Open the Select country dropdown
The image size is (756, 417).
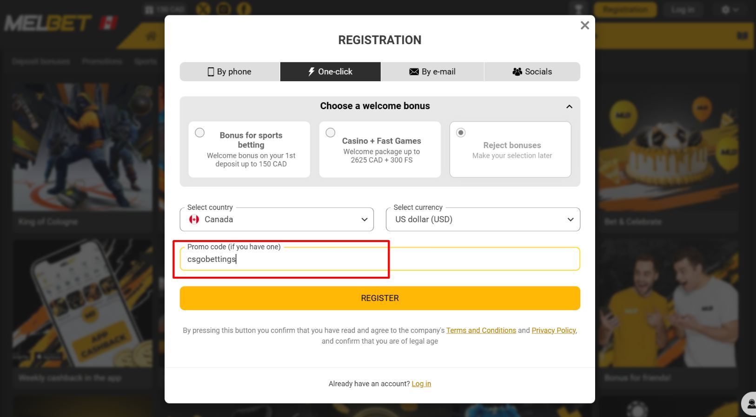click(277, 220)
